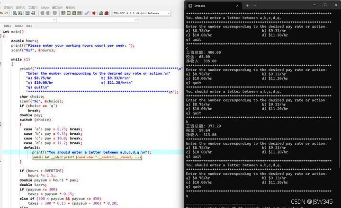341x208 pixels.
Task: Switch to the 0.00.c editor tab
Action: pyautogui.click(x=8, y=26)
